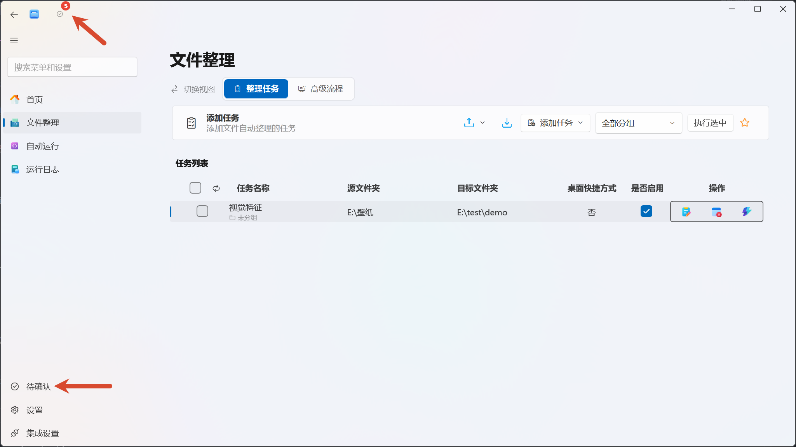The width and height of the screenshot is (796, 447).
Task: Click the 未分组 group label
Action: 243,218
